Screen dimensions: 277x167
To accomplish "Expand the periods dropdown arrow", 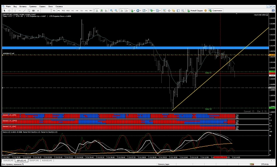I will coord(140,11).
